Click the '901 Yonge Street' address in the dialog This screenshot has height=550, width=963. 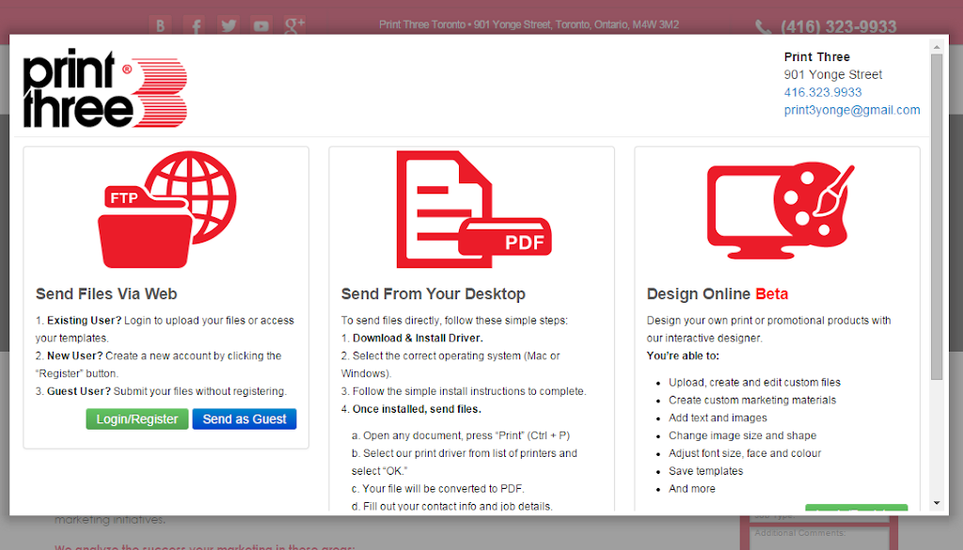click(833, 74)
